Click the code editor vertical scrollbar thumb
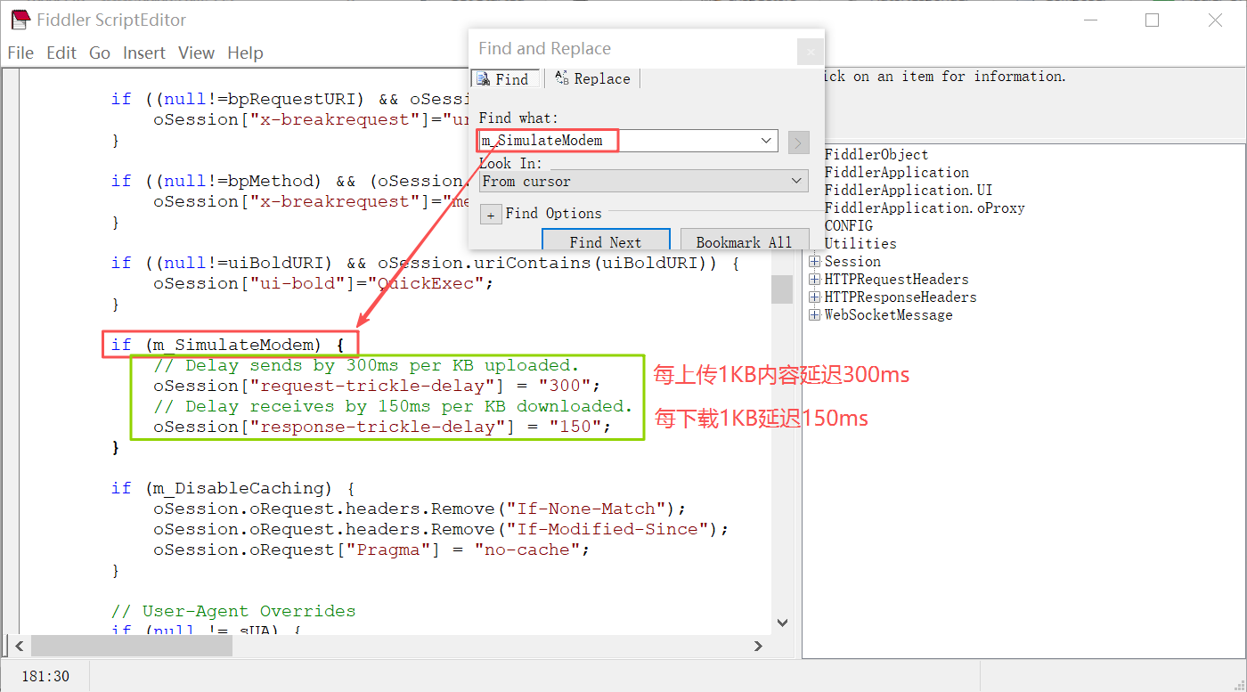The image size is (1247, 692). click(782, 289)
